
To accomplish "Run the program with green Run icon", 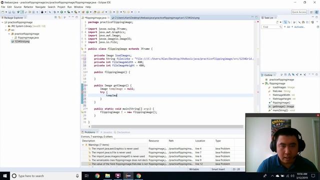I will coord(61,12).
